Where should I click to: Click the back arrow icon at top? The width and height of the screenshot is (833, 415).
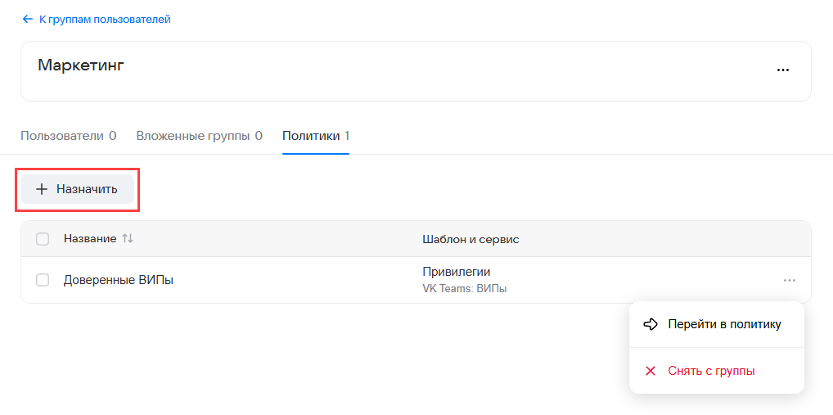click(x=27, y=19)
